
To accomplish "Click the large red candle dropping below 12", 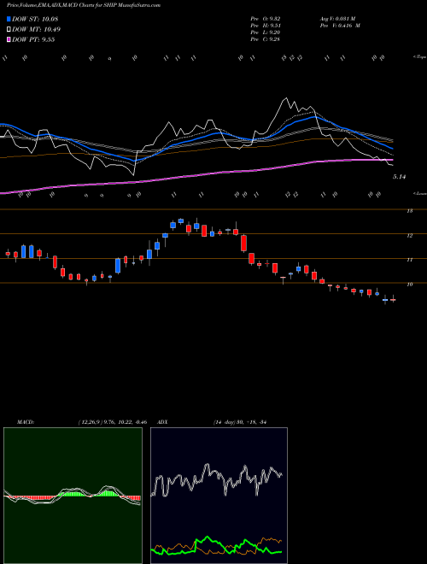I will pos(243,244).
